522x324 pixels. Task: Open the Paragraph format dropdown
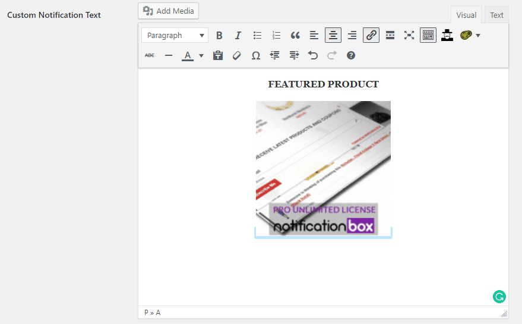tap(175, 36)
